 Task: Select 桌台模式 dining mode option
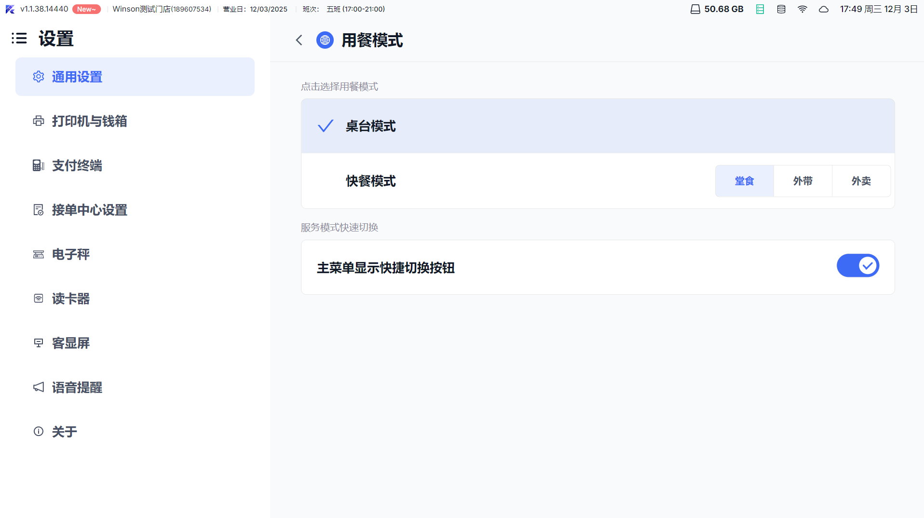[x=370, y=126]
